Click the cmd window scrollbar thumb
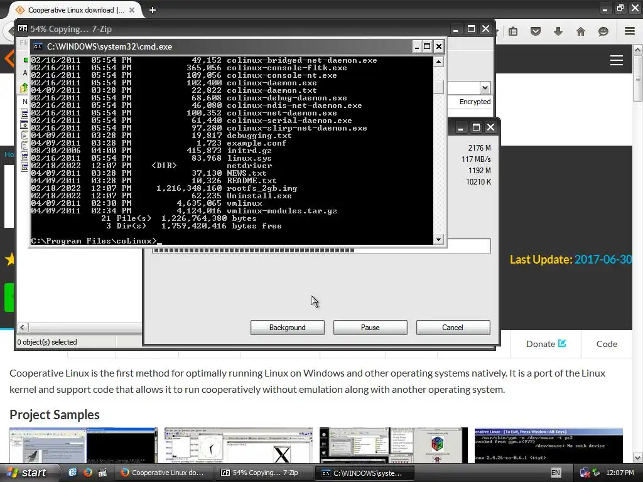Viewport: 643px width, 482px height. (x=438, y=87)
